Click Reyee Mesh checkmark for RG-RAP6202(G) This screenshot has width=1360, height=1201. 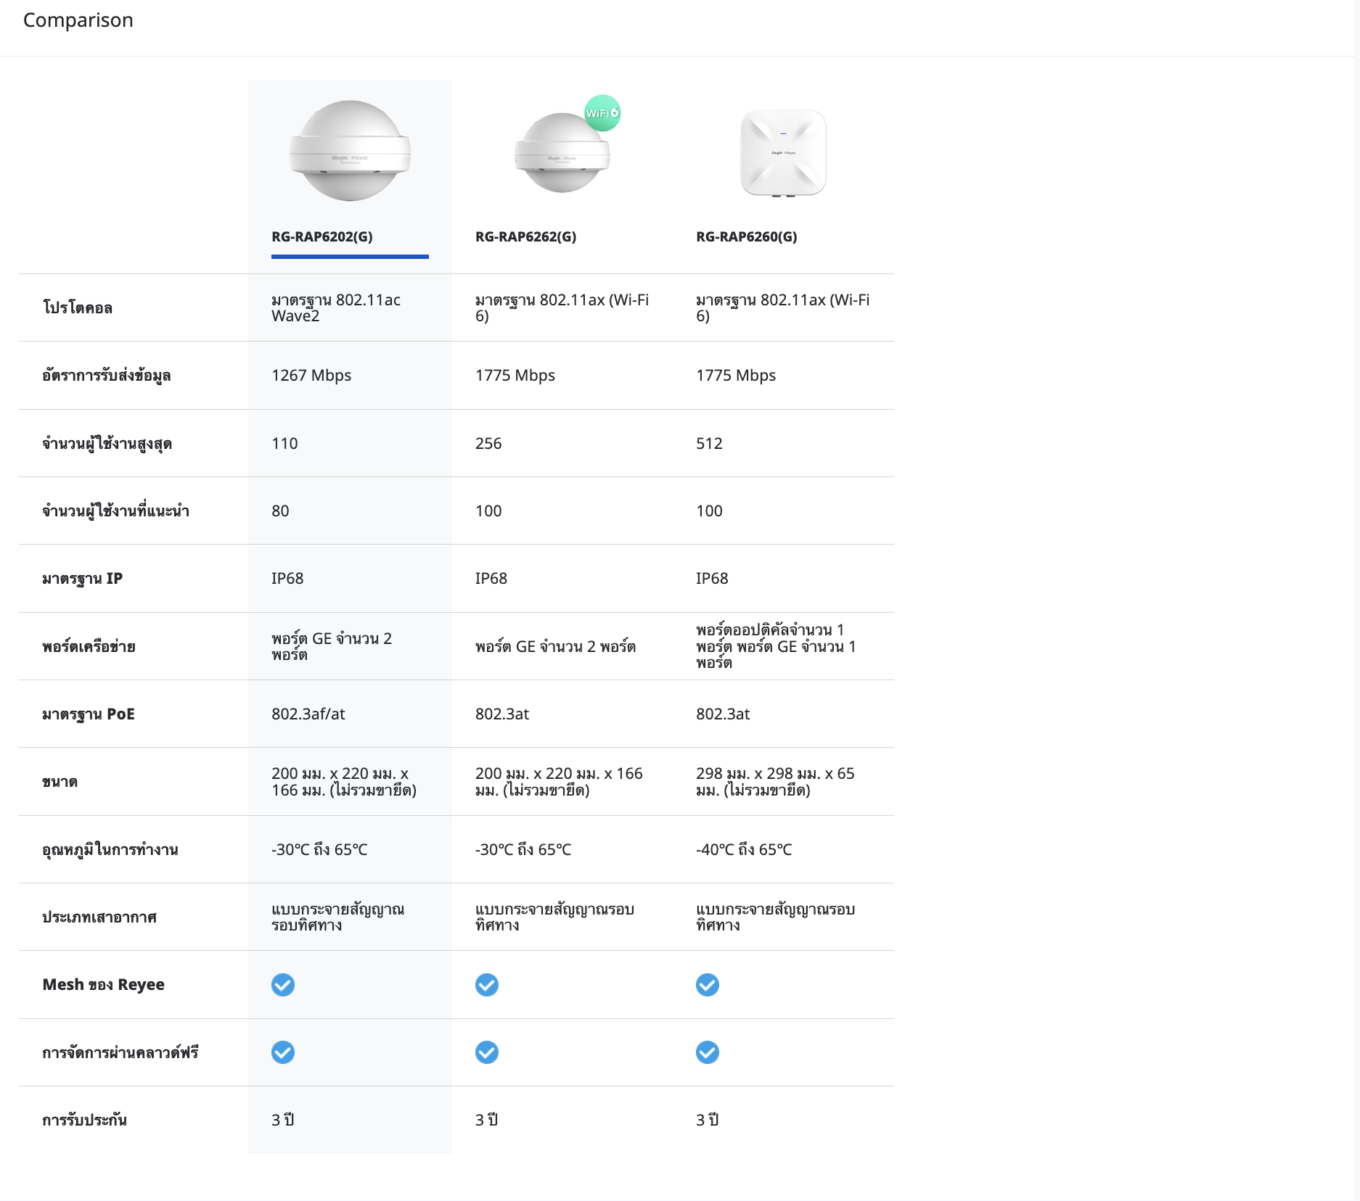pyautogui.click(x=283, y=985)
